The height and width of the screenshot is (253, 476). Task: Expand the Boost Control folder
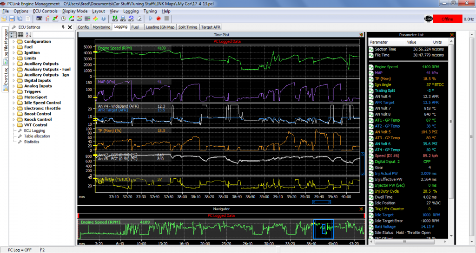(14, 114)
